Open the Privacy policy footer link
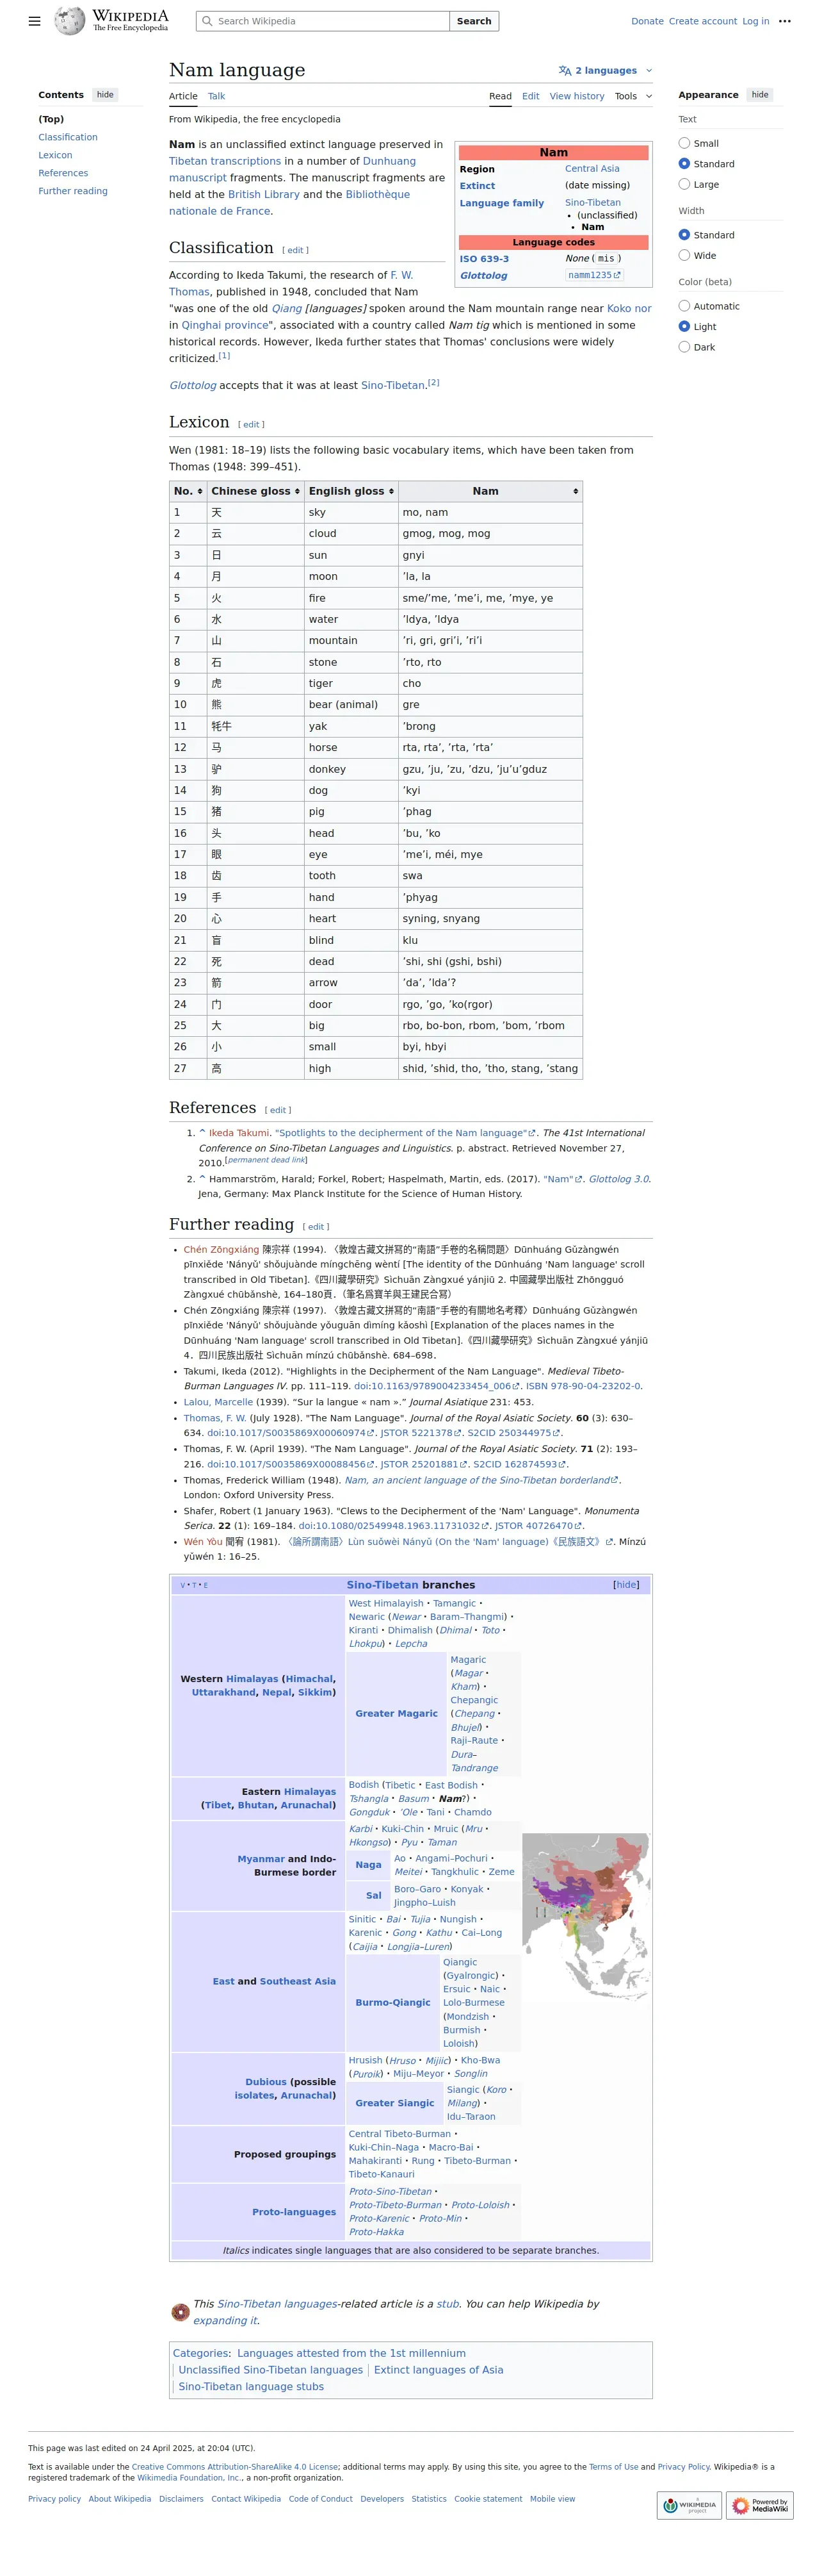Screen dimensions: 822x2576 [x=55, y=2499]
